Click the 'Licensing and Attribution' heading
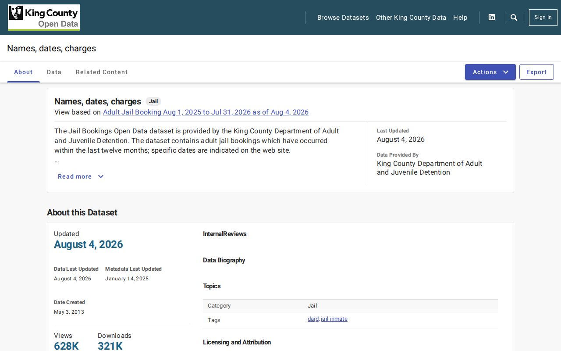Viewport: 561px width, 351px height. tap(237, 342)
